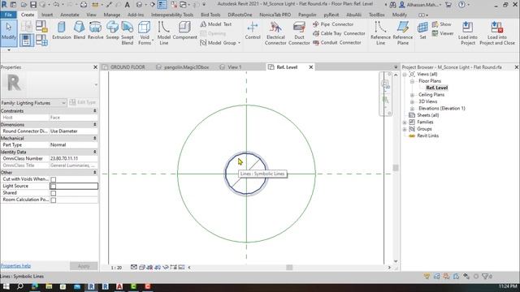Add an Electrical Connector
This screenshot has height=292, width=520.
pyautogui.click(x=275, y=33)
